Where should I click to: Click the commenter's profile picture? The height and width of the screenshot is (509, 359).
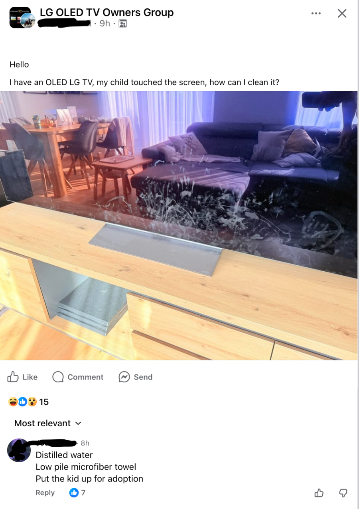(19, 450)
